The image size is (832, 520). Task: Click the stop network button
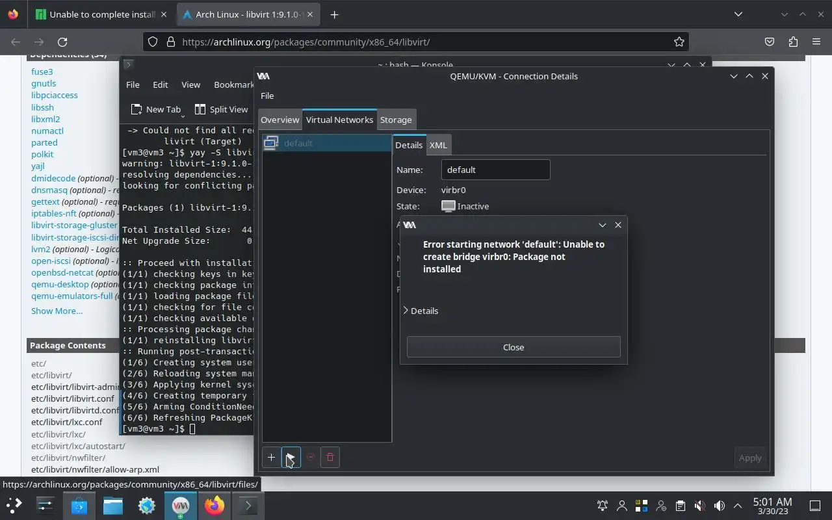tap(311, 458)
